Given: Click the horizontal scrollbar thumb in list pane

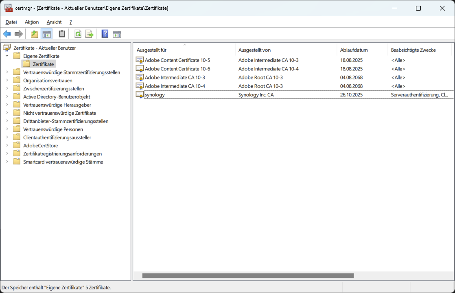Looking at the screenshot, I should [248, 276].
